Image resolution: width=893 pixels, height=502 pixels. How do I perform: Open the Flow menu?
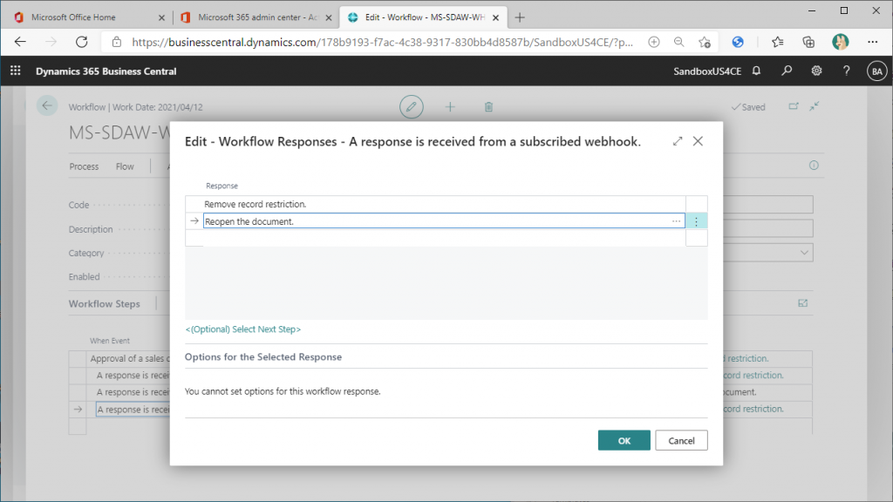pos(125,166)
